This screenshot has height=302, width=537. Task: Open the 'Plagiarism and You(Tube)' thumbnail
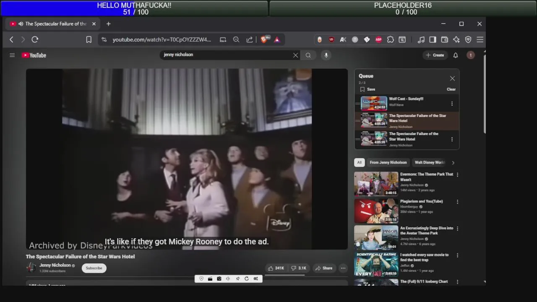coord(376,211)
